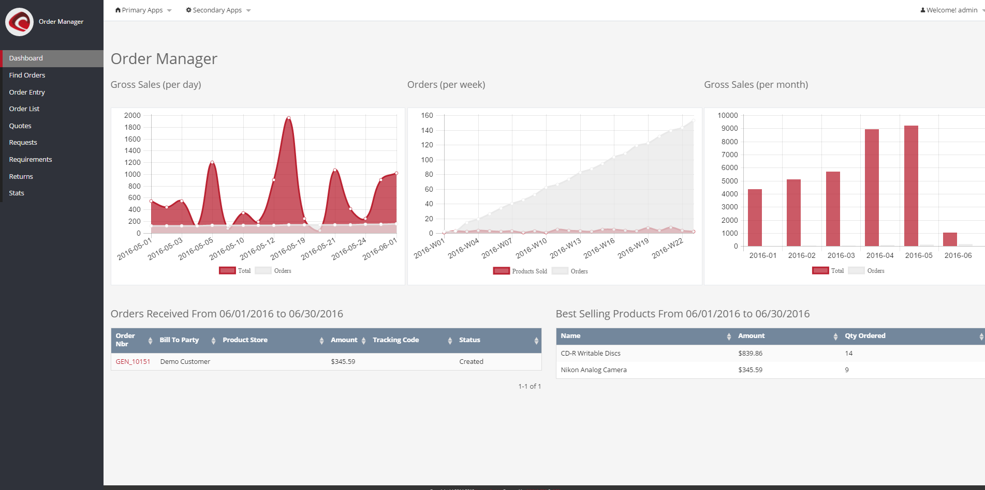Sort by Tracking Code column arrows
This screenshot has height=490, width=985.
point(450,341)
